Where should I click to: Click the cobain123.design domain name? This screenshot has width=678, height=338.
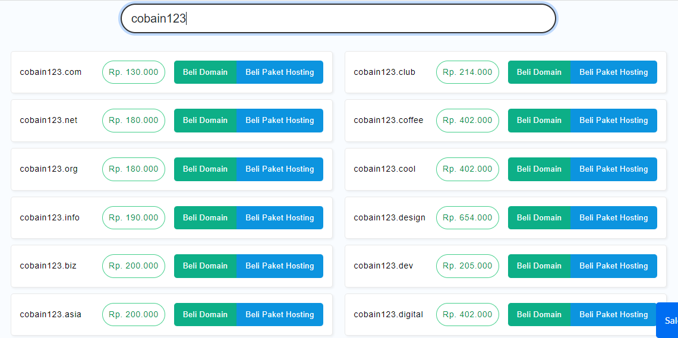pyautogui.click(x=390, y=217)
